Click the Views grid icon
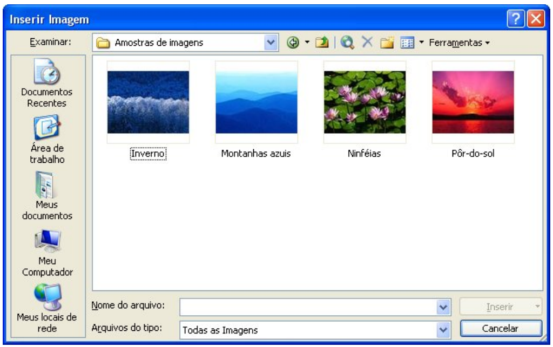Viewport: 553px width, 347px height. (406, 42)
